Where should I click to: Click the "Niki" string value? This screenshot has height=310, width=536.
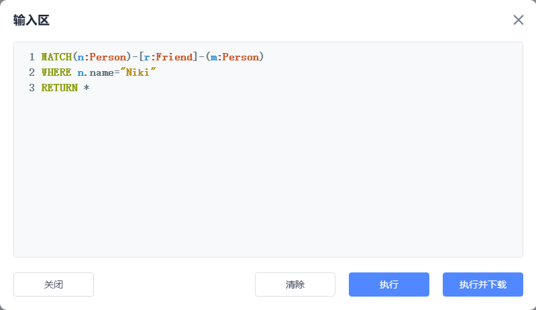(138, 72)
